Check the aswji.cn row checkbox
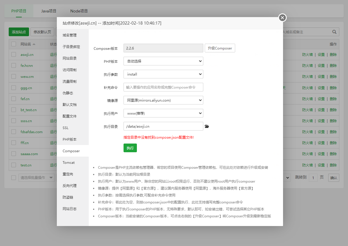The image size is (348, 246). (13, 55)
